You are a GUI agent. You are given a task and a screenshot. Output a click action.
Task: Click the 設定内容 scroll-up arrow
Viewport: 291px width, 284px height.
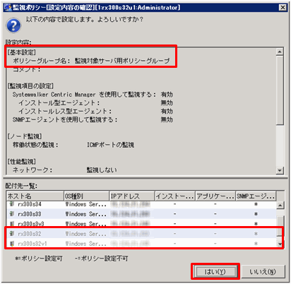pyautogui.click(x=280, y=52)
